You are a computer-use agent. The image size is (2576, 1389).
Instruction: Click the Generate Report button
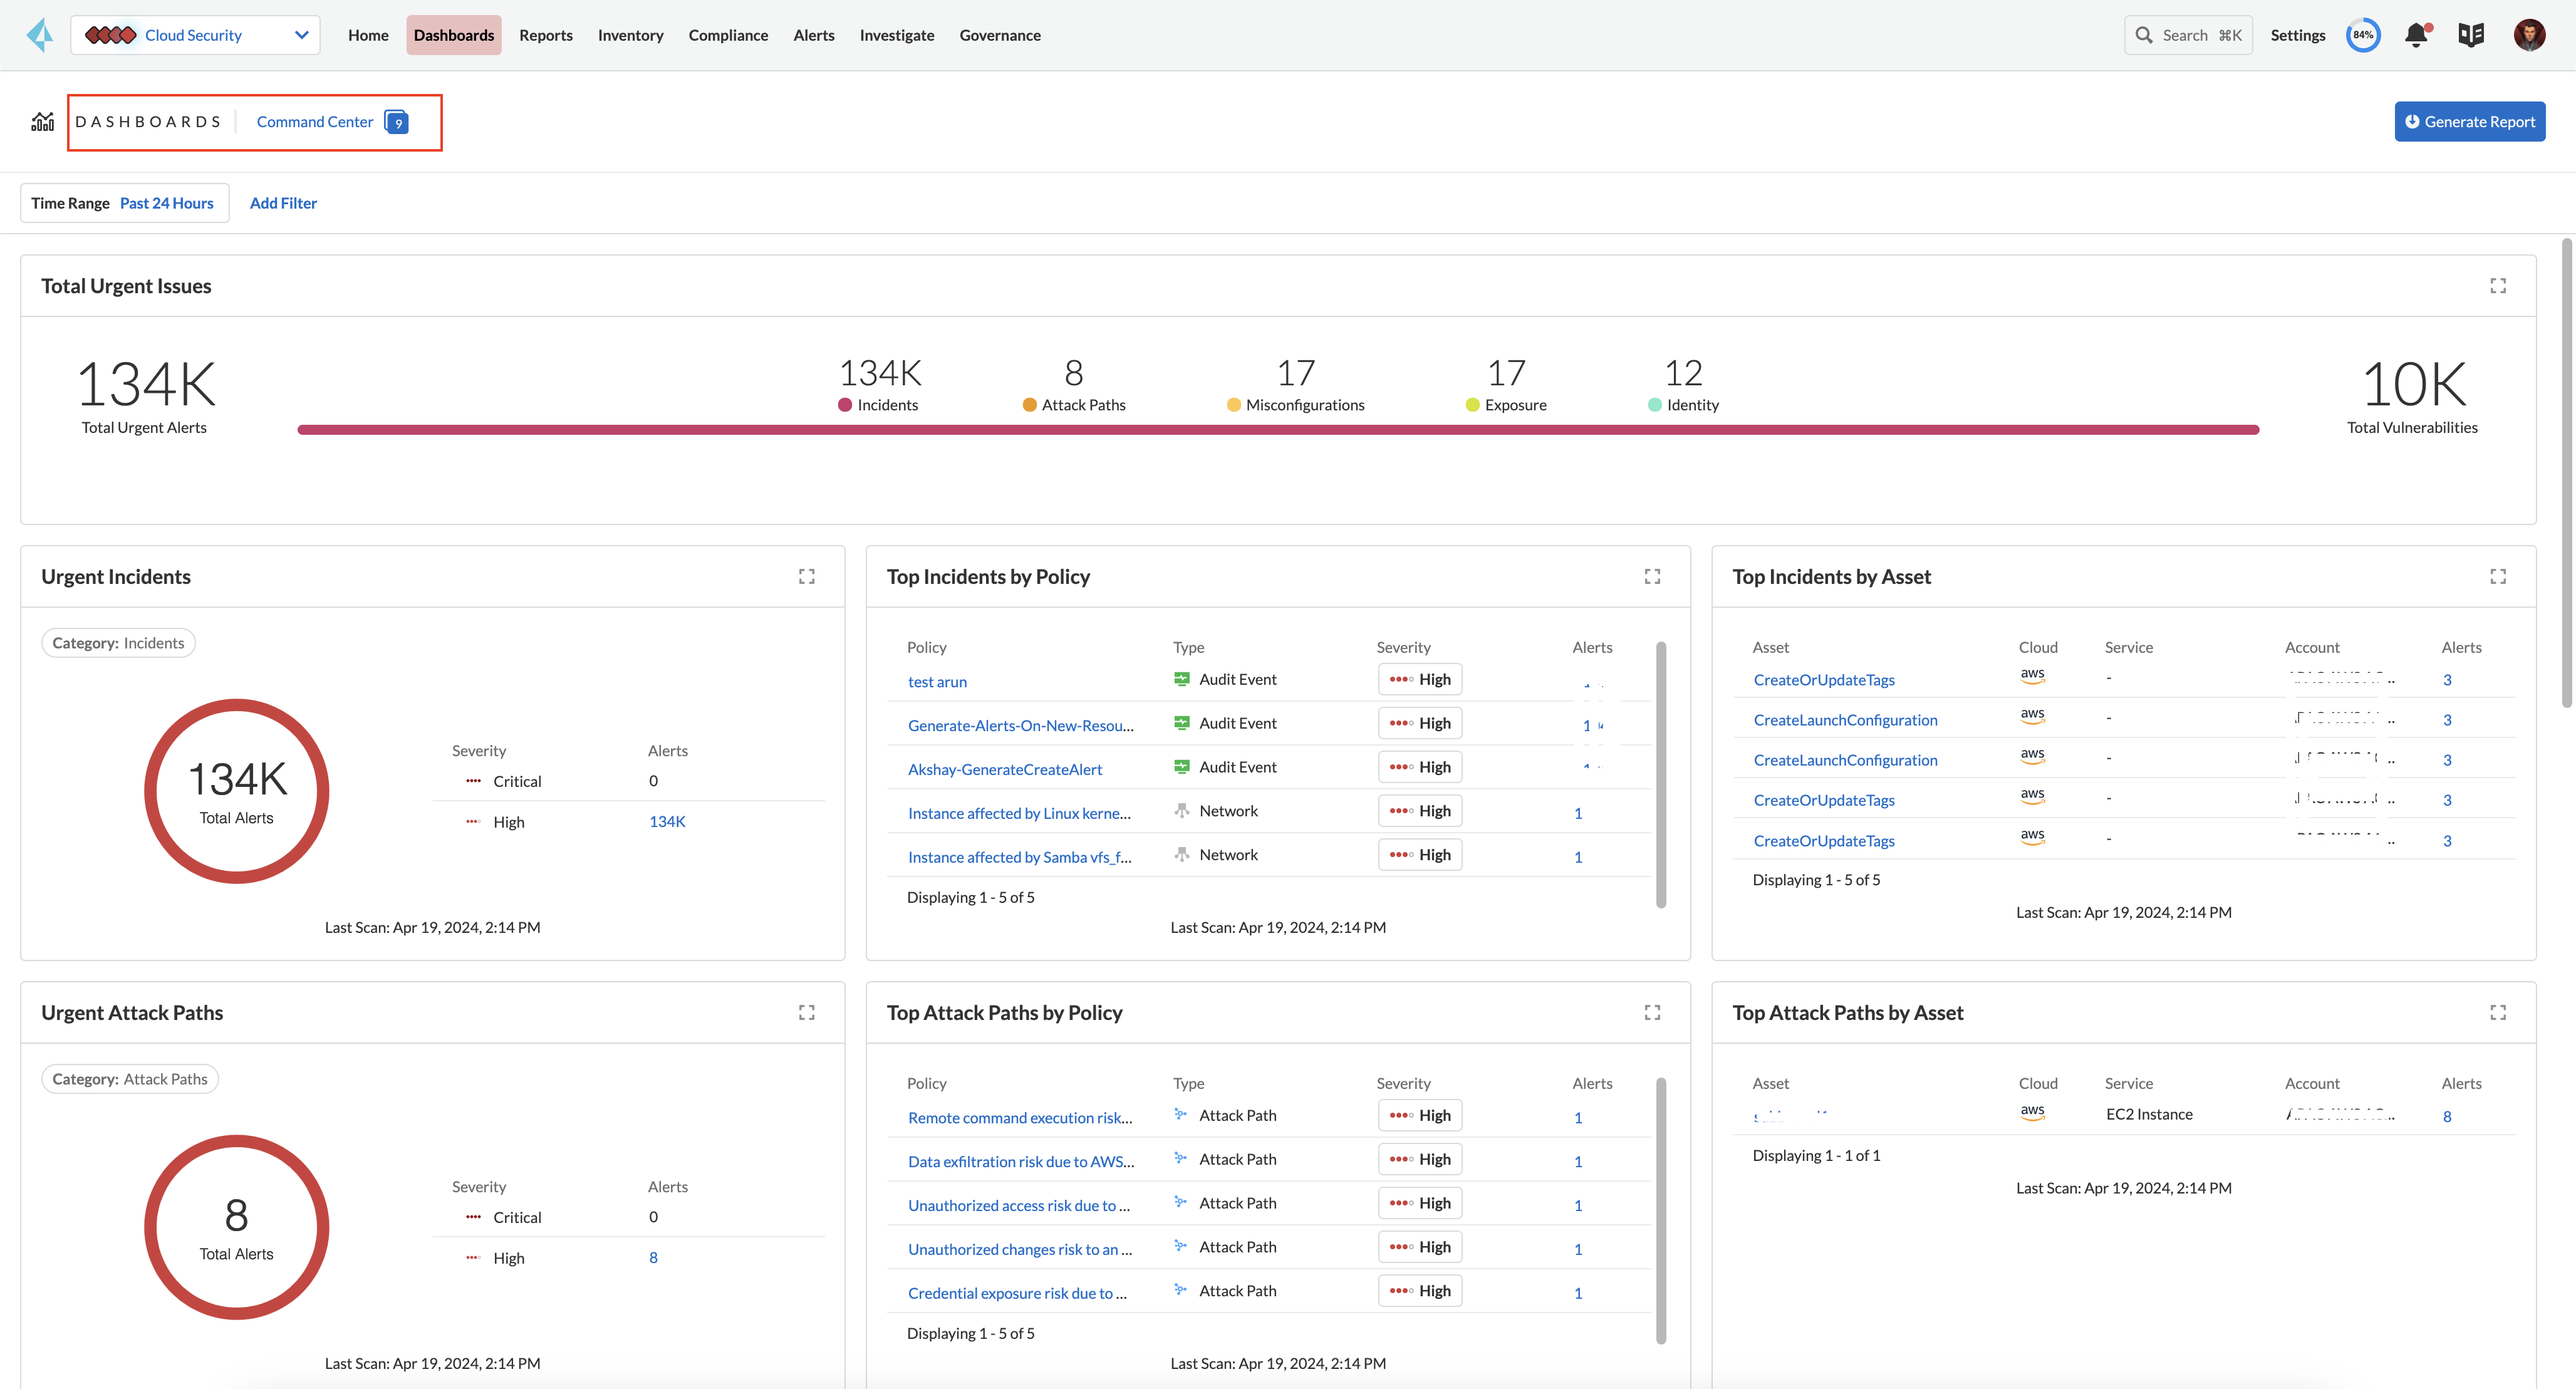tap(2469, 122)
